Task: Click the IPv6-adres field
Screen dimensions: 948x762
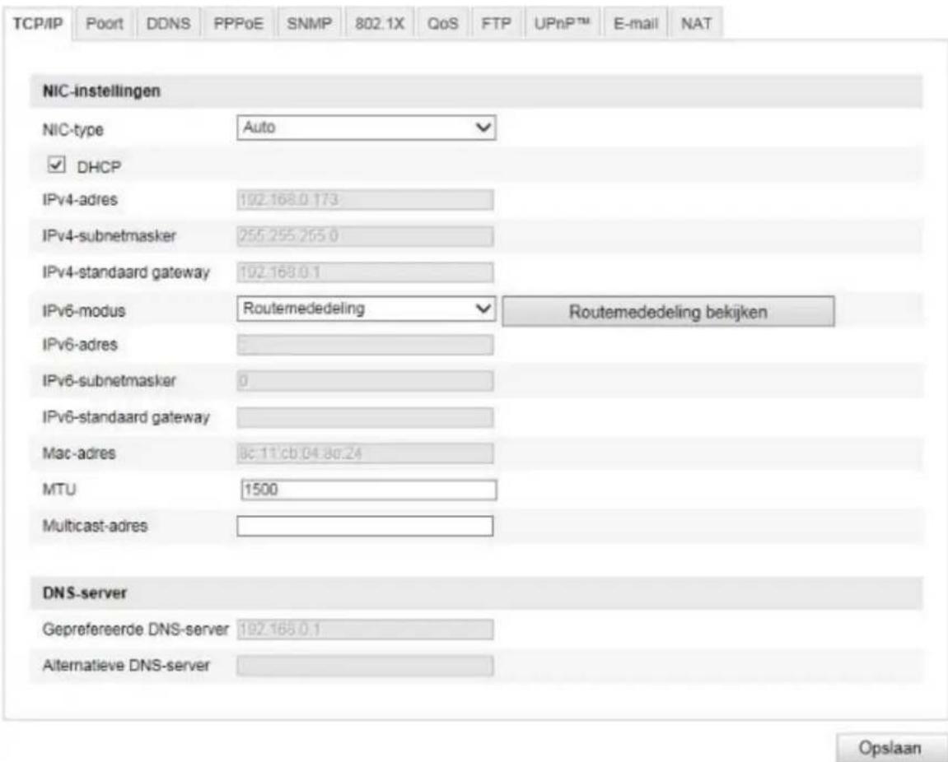Action: click(365, 345)
